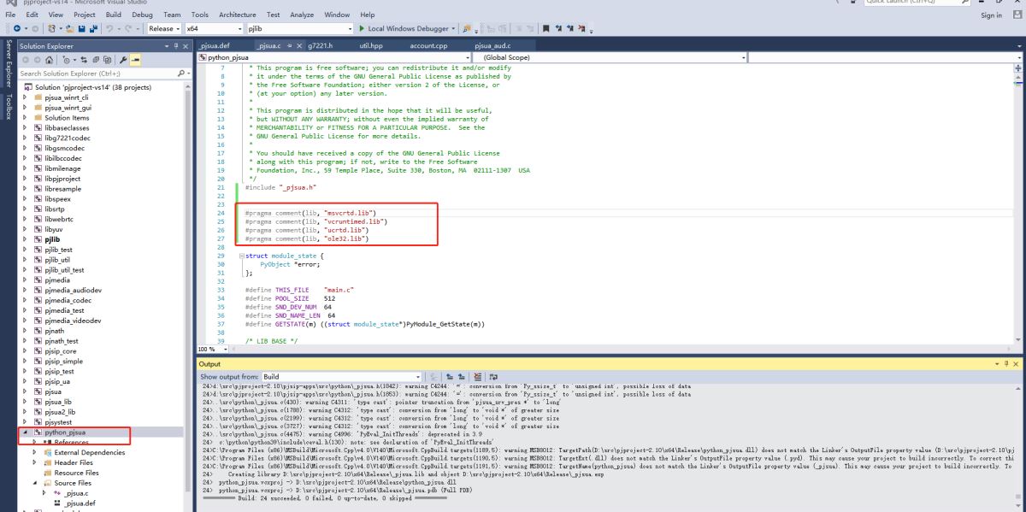
Task: Open Properties wrench icon in Solution Explorer
Action: pyautogui.click(x=123, y=60)
